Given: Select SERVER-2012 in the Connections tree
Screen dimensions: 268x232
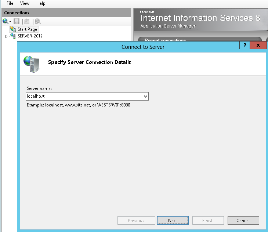Looking at the screenshot, I should pos(30,36).
